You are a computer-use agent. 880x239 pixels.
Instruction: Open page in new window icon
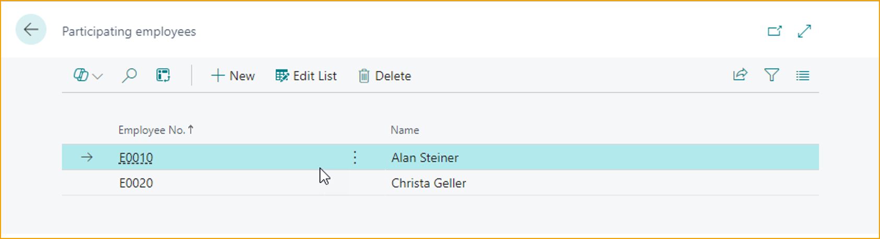point(775,31)
